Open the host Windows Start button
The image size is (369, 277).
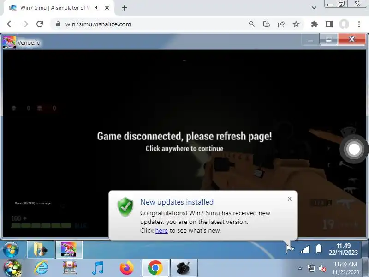coord(12,268)
